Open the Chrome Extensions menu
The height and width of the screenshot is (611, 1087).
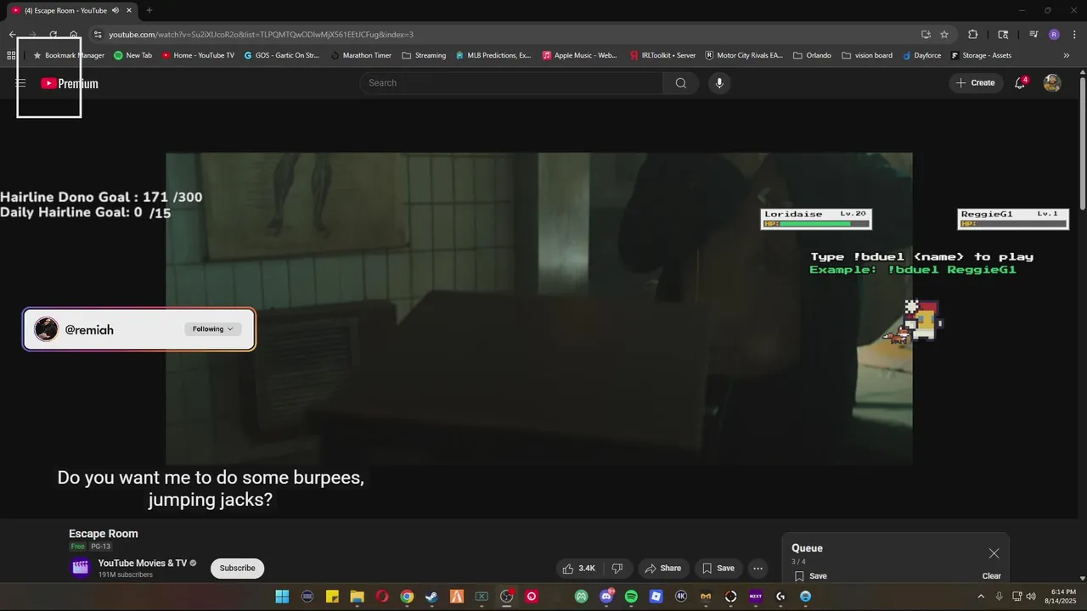click(x=973, y=35)
